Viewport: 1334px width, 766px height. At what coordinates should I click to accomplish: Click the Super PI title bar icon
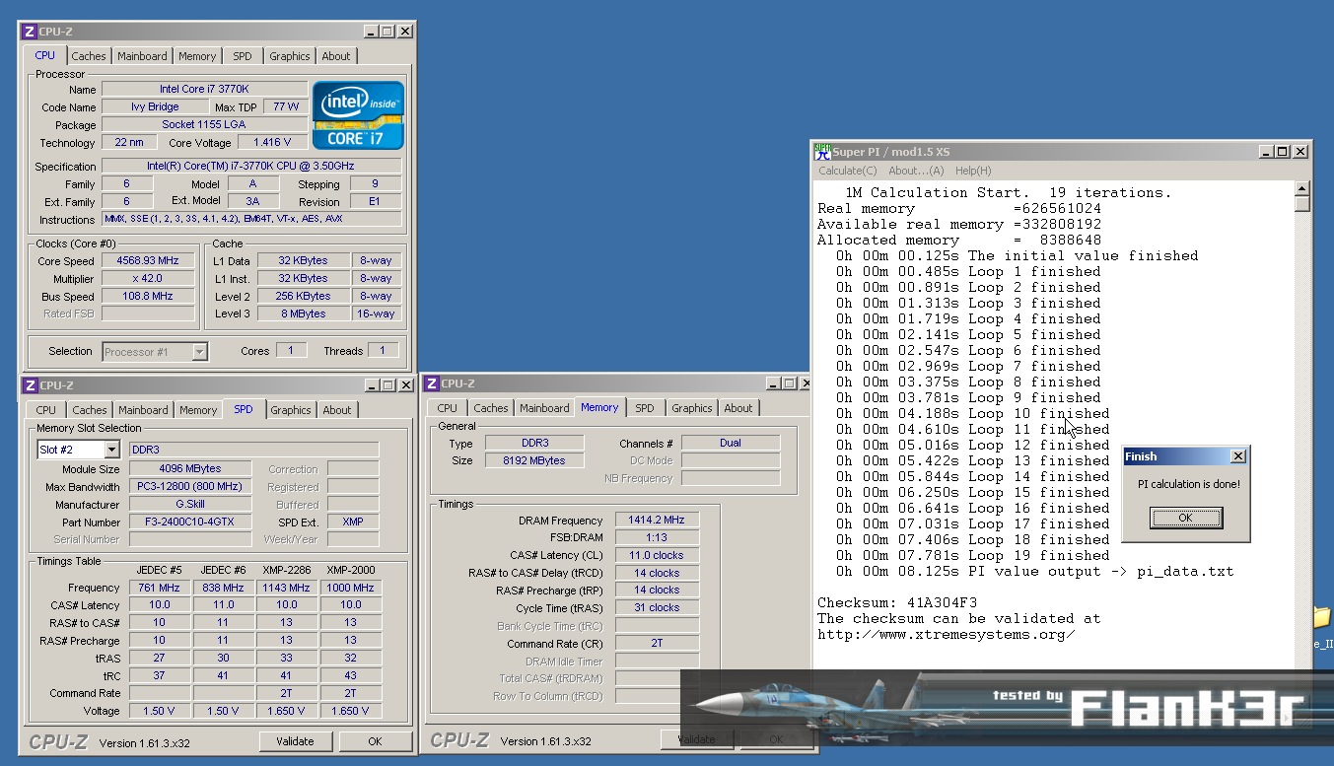pyautogui.click(x=822, y=151)
